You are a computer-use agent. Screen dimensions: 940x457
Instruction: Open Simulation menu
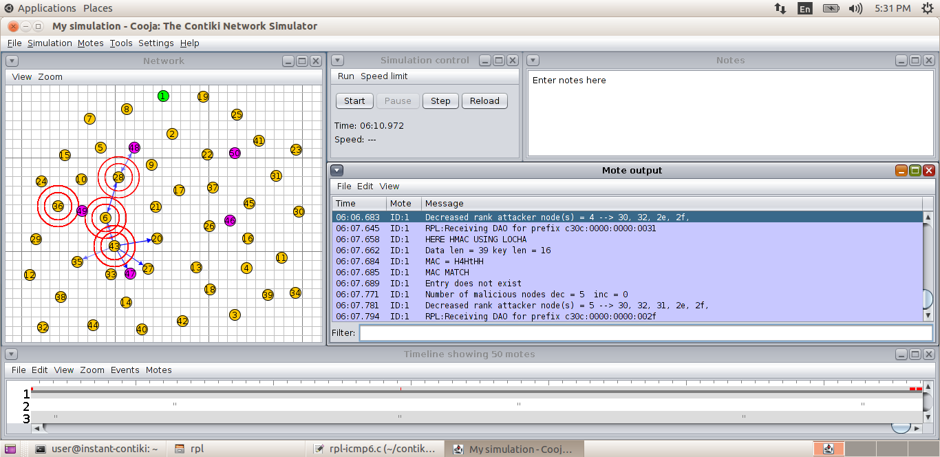point(50,43)
